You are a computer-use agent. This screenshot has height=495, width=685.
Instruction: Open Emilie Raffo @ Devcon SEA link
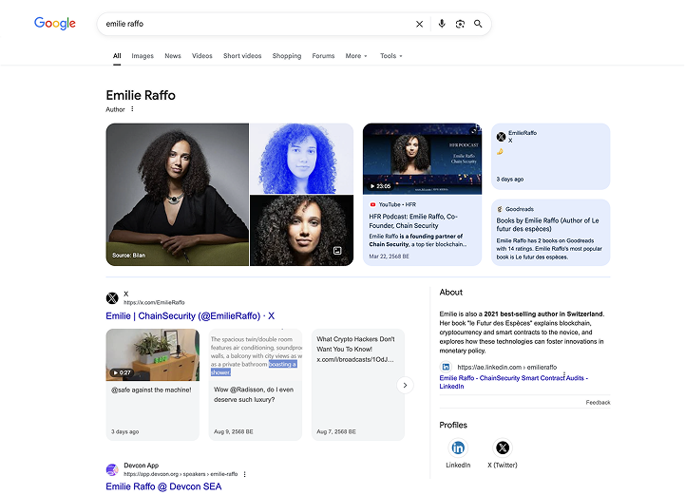[x=163, y=486]
